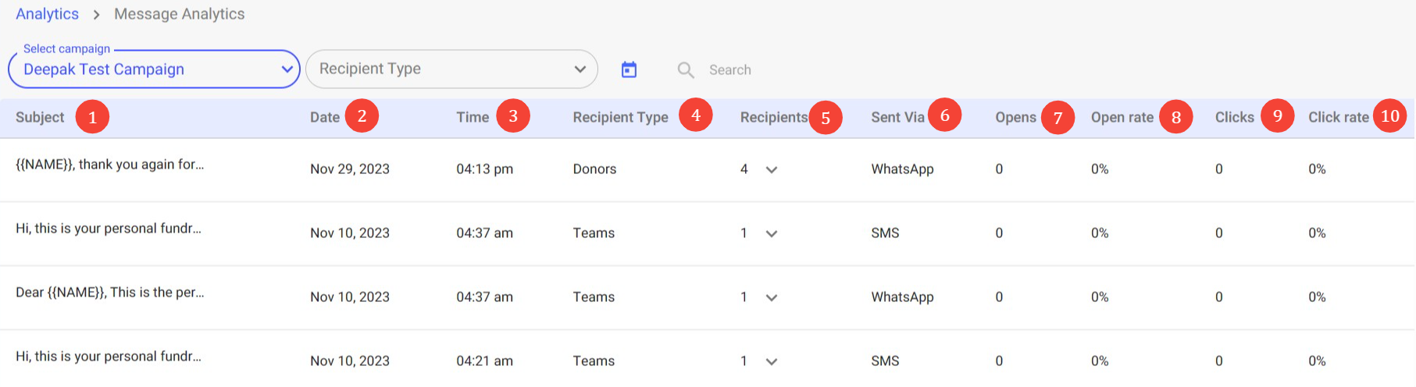Click the red badge numbered 10

(1389, 116)
